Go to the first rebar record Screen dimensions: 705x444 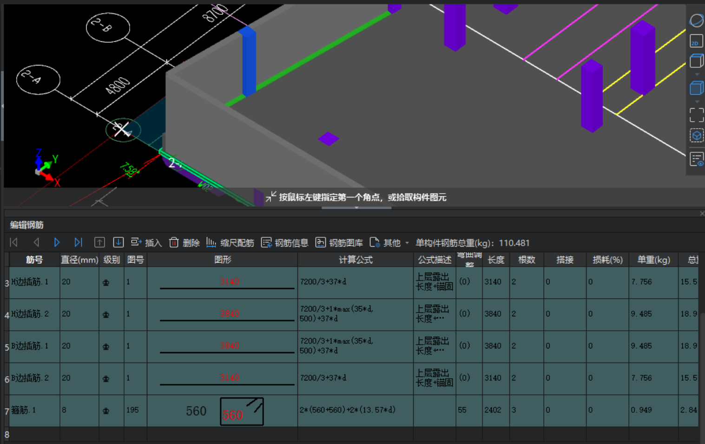14,242
